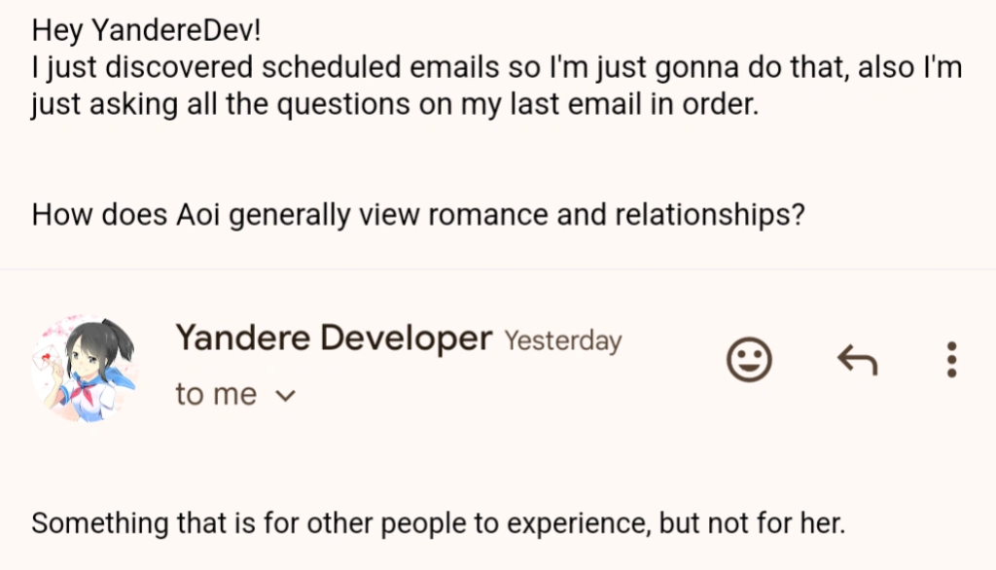The width and height of the screenshot is (996, 570).
Task: Click the "Hey YandereDev!" greeting line
Action: pos(147,30)
